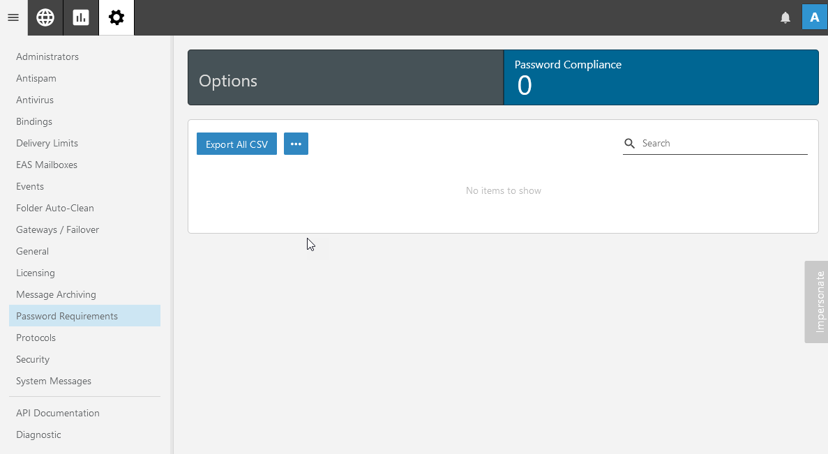Open the three-dots actions menu
Viewport: 828px width, 454px height.
click(296, 144)
